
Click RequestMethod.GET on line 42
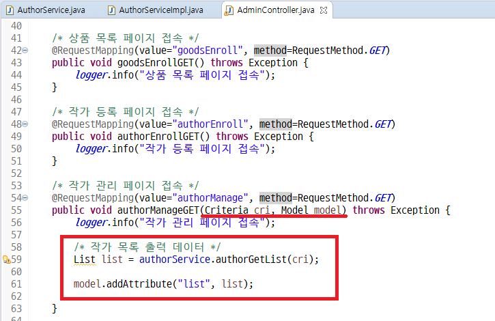click(339, 51)
